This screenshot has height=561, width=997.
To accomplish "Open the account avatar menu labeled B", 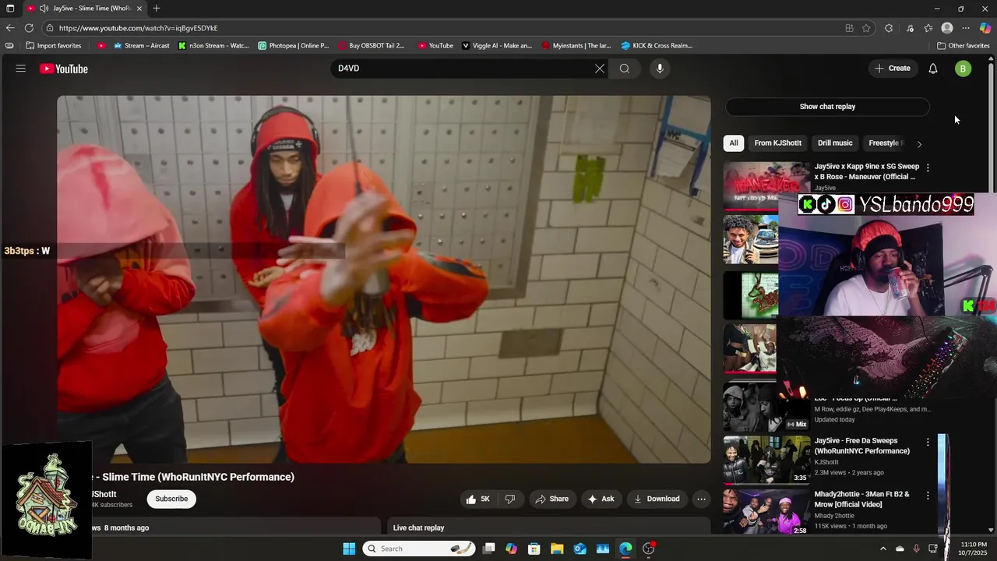I will pos(964,69).
